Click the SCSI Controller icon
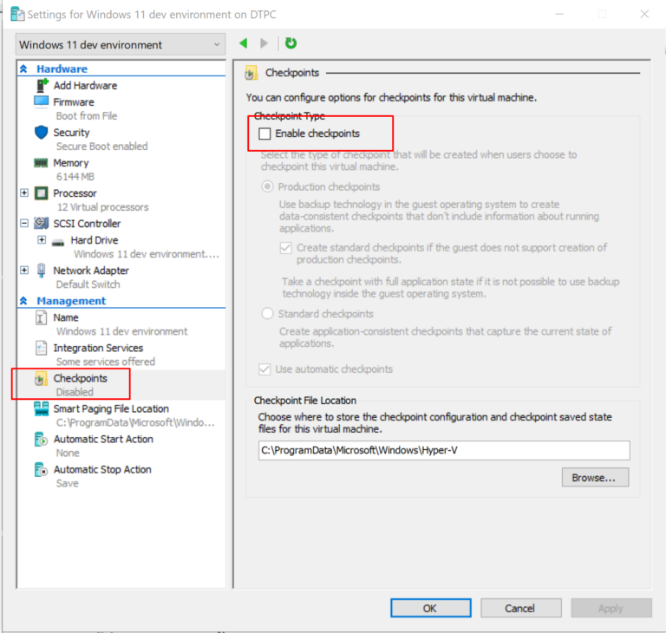 42,223
